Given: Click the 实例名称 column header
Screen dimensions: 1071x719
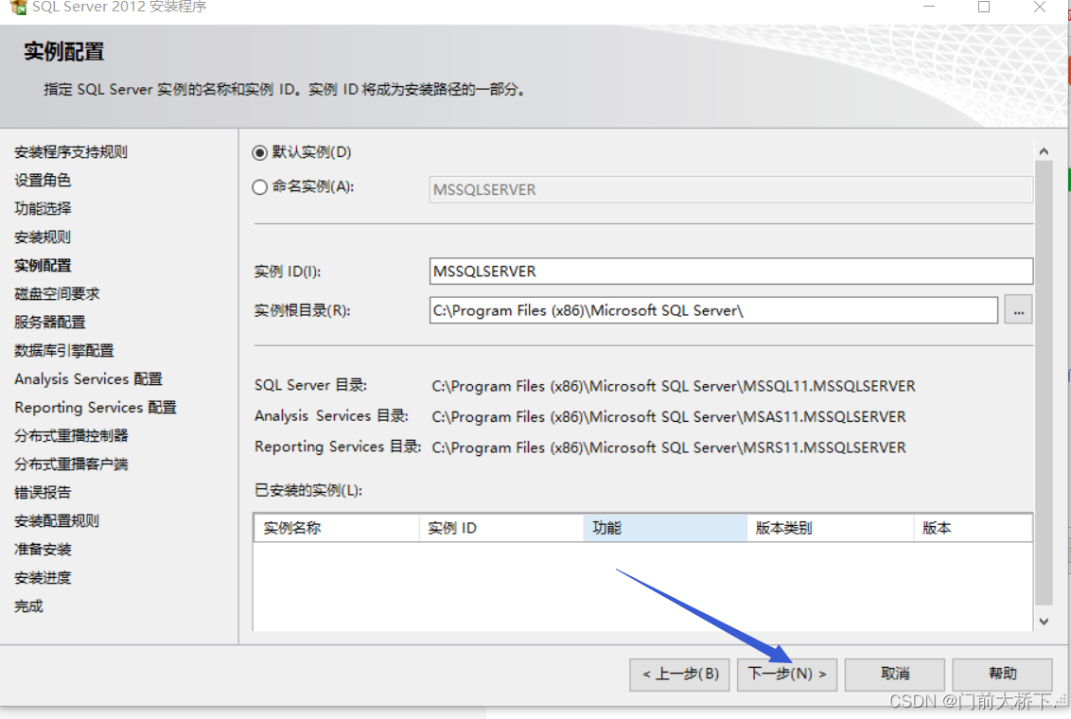Looking at the screenshot, I should coord(337,528).
